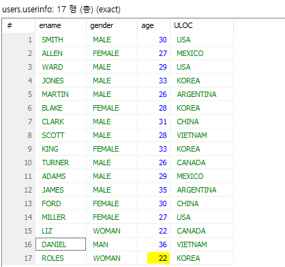Image resolution: width=285 pixels, height=267 pixels.
Task: Select the USA location cell for MILLER
Action: point(202,217)
